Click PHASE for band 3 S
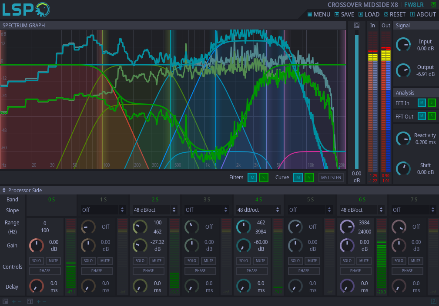This screenshot has width=439, height=306. (200, 271)
